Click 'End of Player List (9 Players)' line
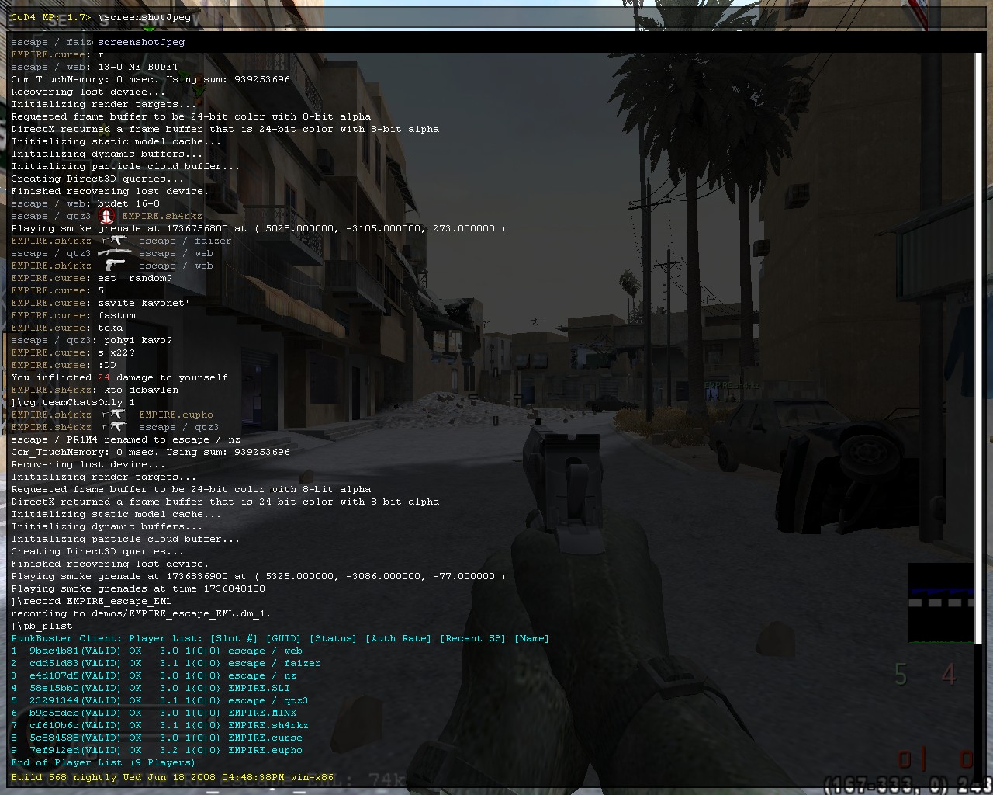 point(103,762)
